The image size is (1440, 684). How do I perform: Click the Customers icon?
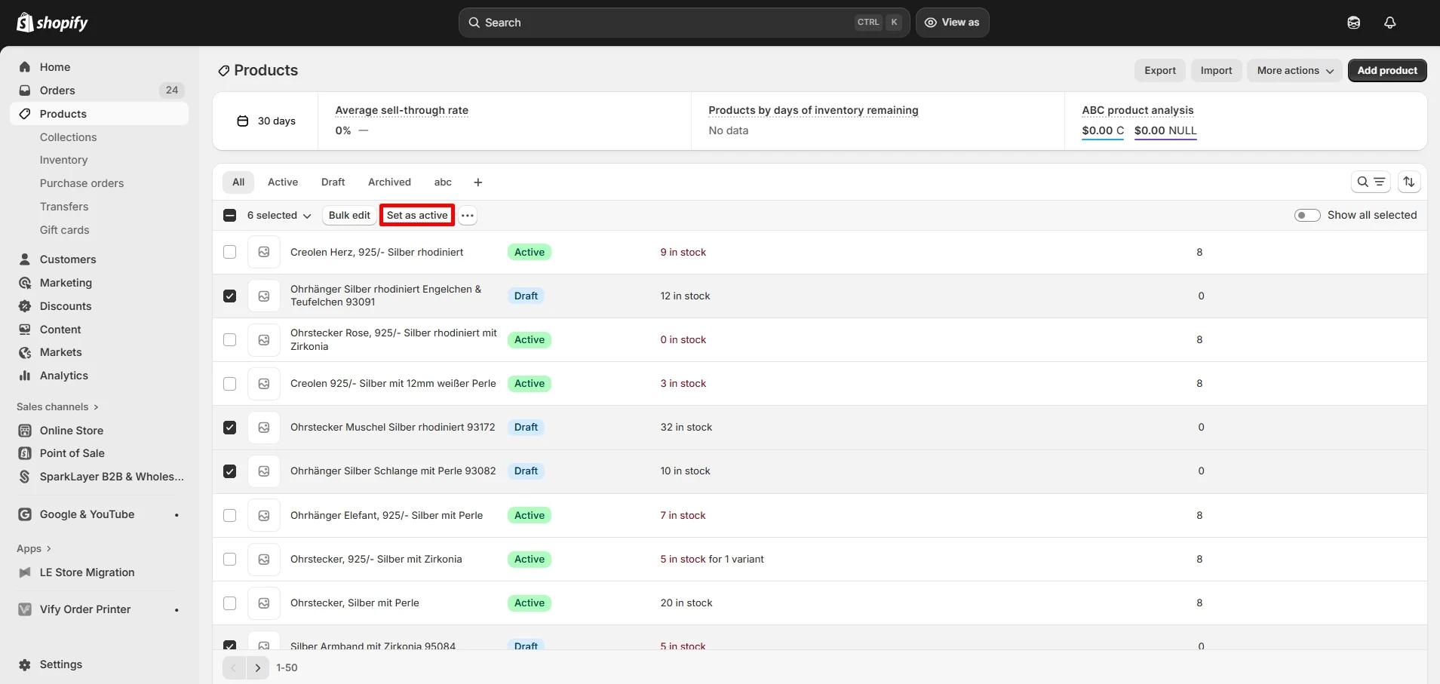(x=25, y=259)
